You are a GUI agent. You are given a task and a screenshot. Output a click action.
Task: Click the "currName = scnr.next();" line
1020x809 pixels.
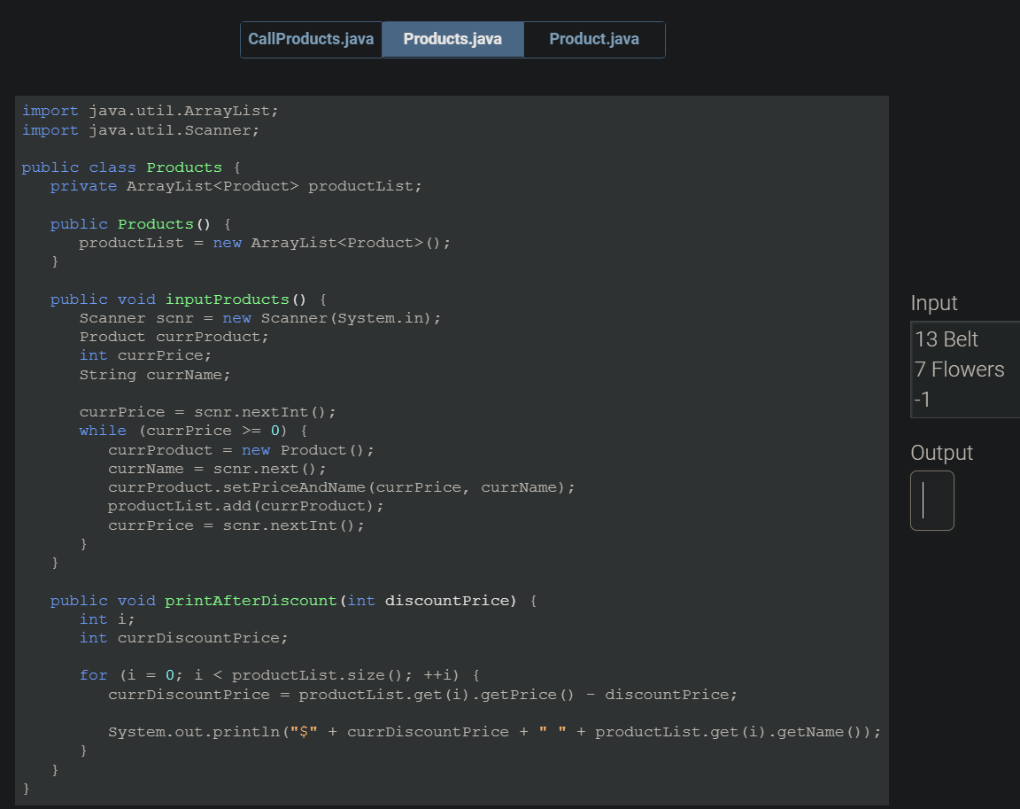click(x=217, y=469)
